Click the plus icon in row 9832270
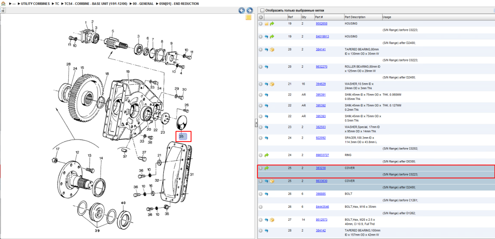The width and height of the screenshot is (495, 239). pyautogui.click(x=261, y=67)
